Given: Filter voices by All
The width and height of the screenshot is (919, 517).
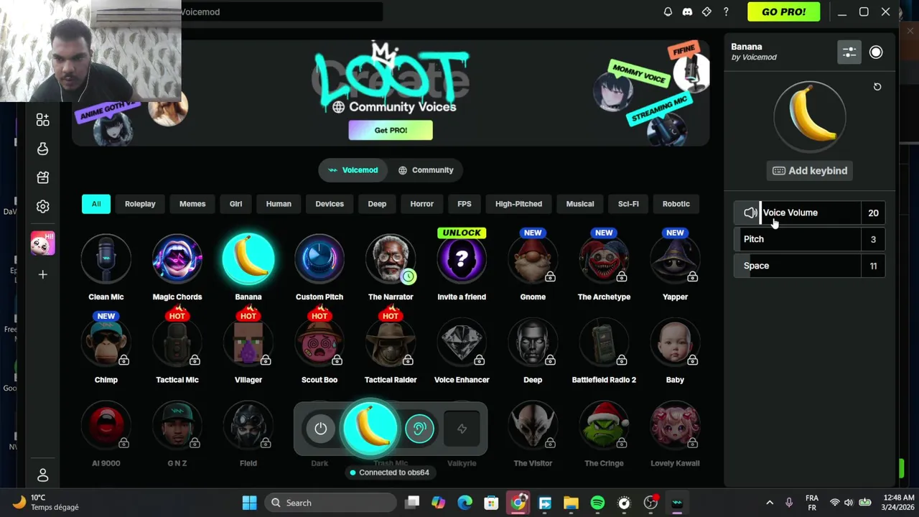Looking at the screenshot, I should tap(96, 204).
